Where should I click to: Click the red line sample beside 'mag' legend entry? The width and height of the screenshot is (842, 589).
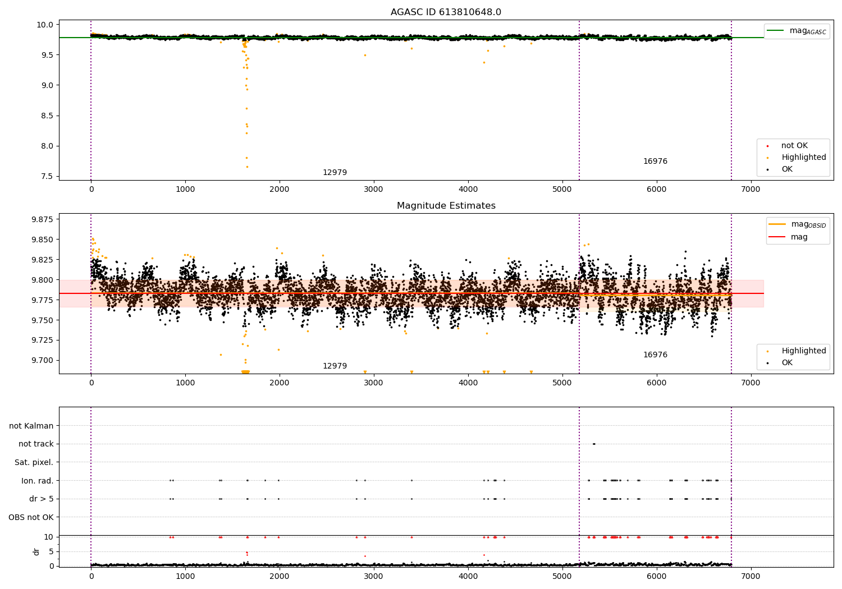click(777, 237)
